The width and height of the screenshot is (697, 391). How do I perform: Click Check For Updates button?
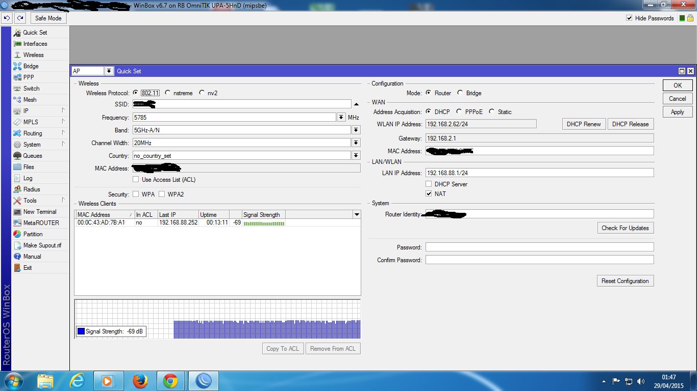[626, 228]
